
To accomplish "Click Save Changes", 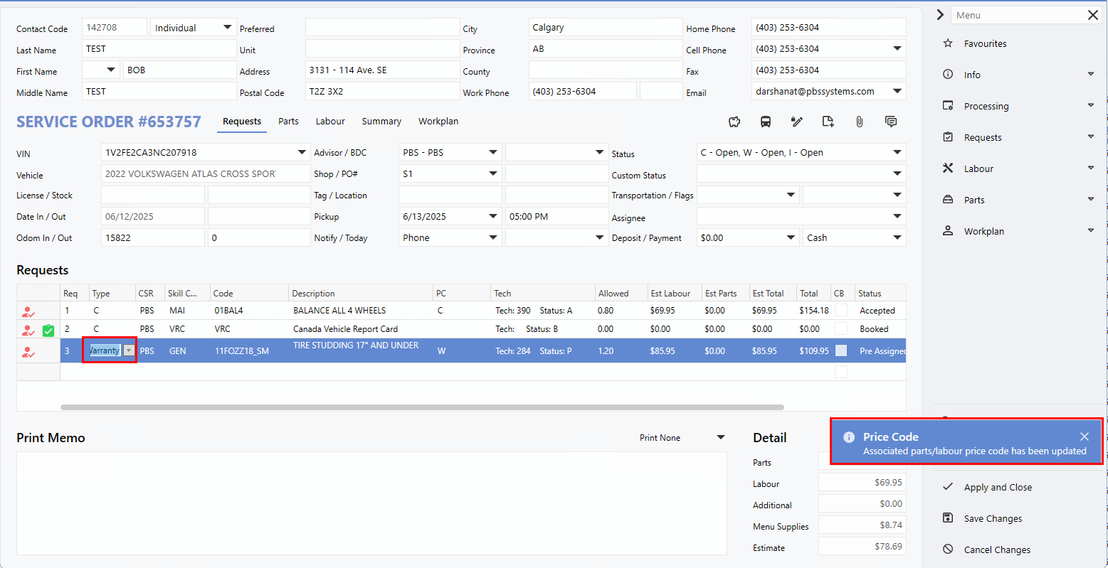I will tap(993, 519).
